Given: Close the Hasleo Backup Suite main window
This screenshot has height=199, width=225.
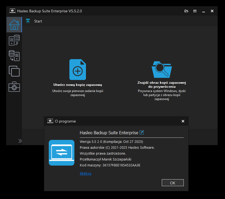Looking at the screenshot, I should [212, 11].
